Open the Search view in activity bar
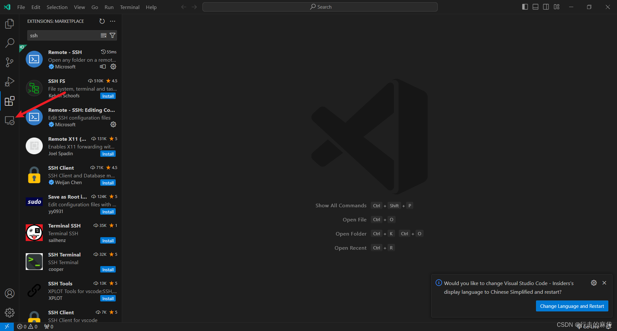 click(x=10, y=43)
